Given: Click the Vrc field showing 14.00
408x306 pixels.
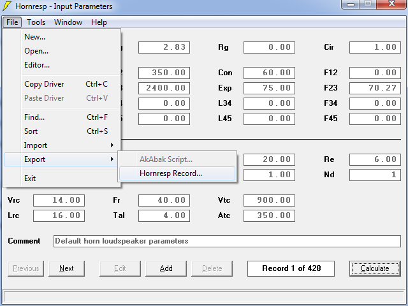Looking at the screenshot, I should 59,200.
